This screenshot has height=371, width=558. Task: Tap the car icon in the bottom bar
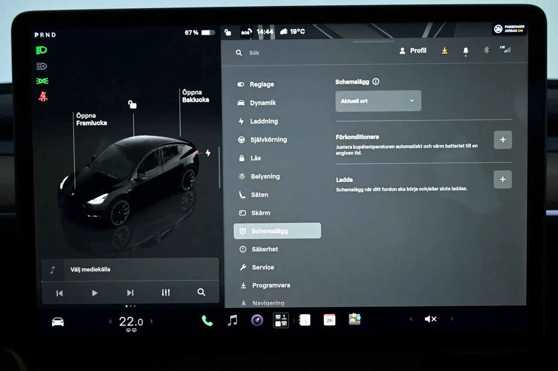point(58,322)
